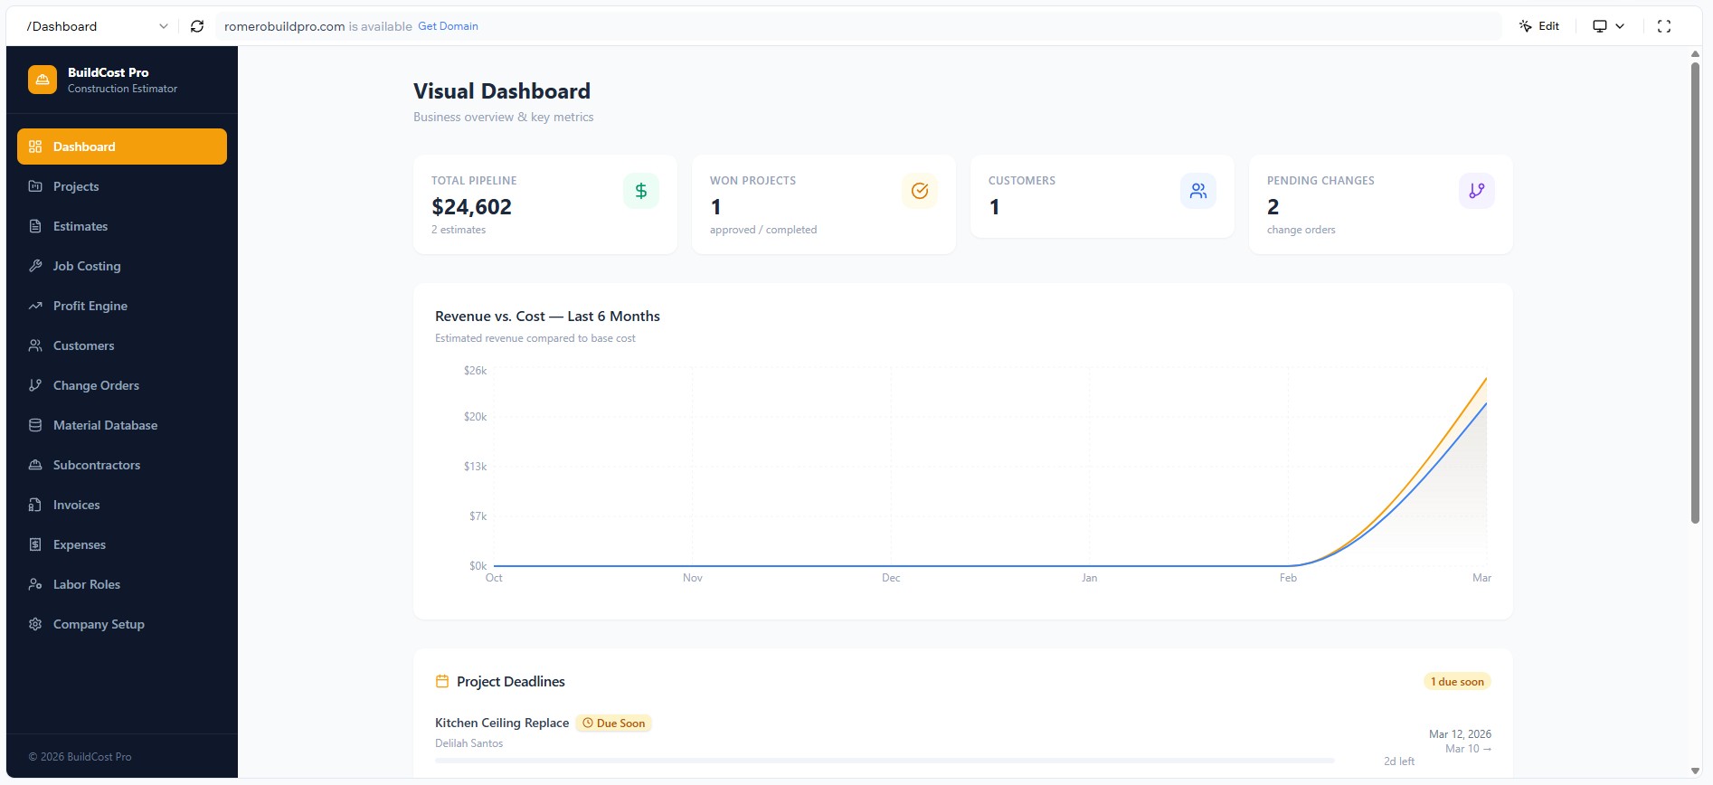Click the orange checkmark icon on Won Projects card
The height and width of the screenshot is (785, 1713).
click(920, 191)
